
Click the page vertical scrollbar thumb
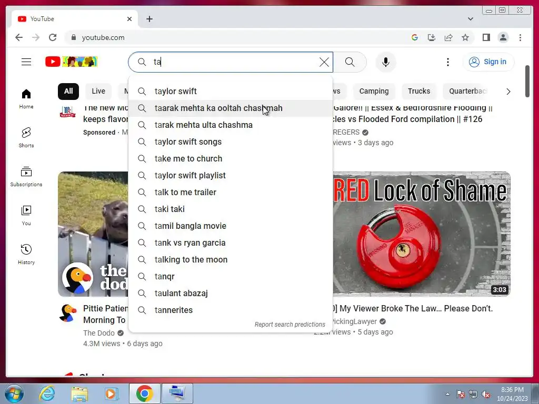coord(527,81)
